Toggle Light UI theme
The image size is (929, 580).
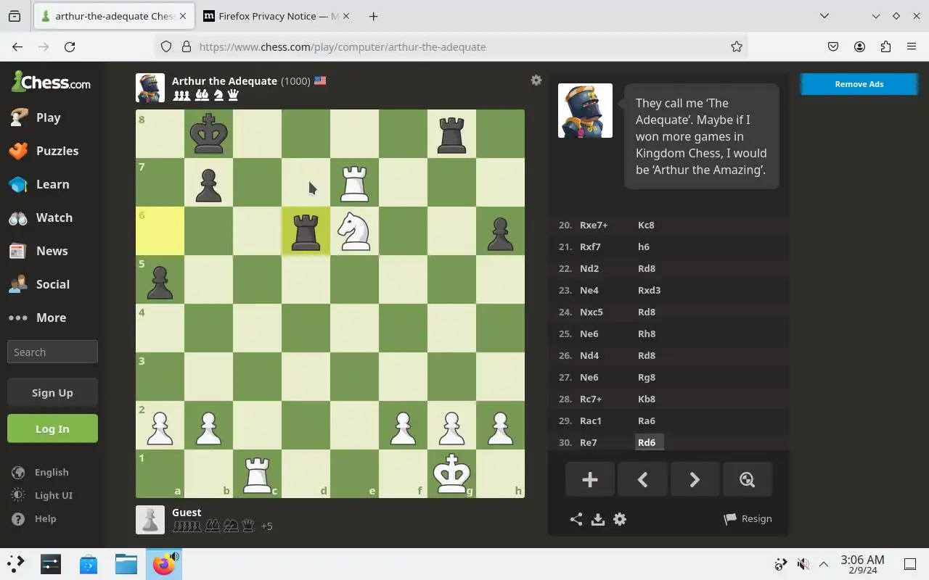[x=43, y=495]
